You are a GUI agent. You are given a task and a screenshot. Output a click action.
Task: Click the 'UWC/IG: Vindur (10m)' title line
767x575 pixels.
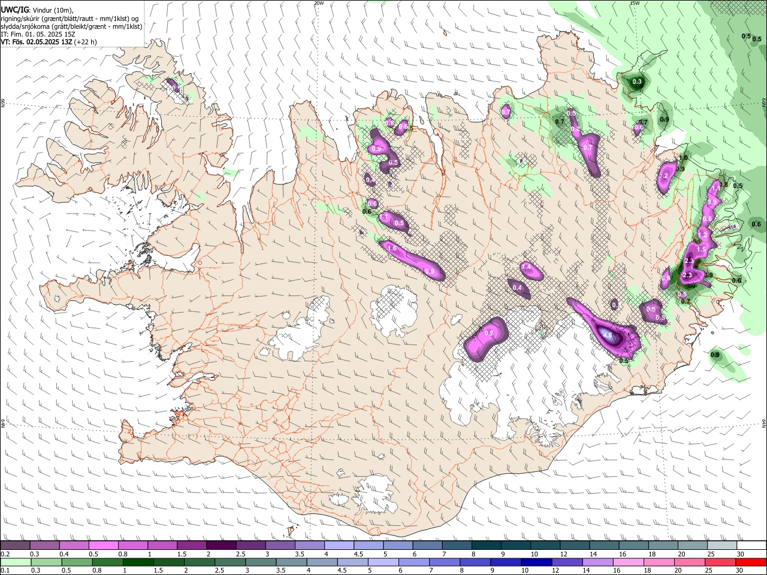[x=37, y=10]
